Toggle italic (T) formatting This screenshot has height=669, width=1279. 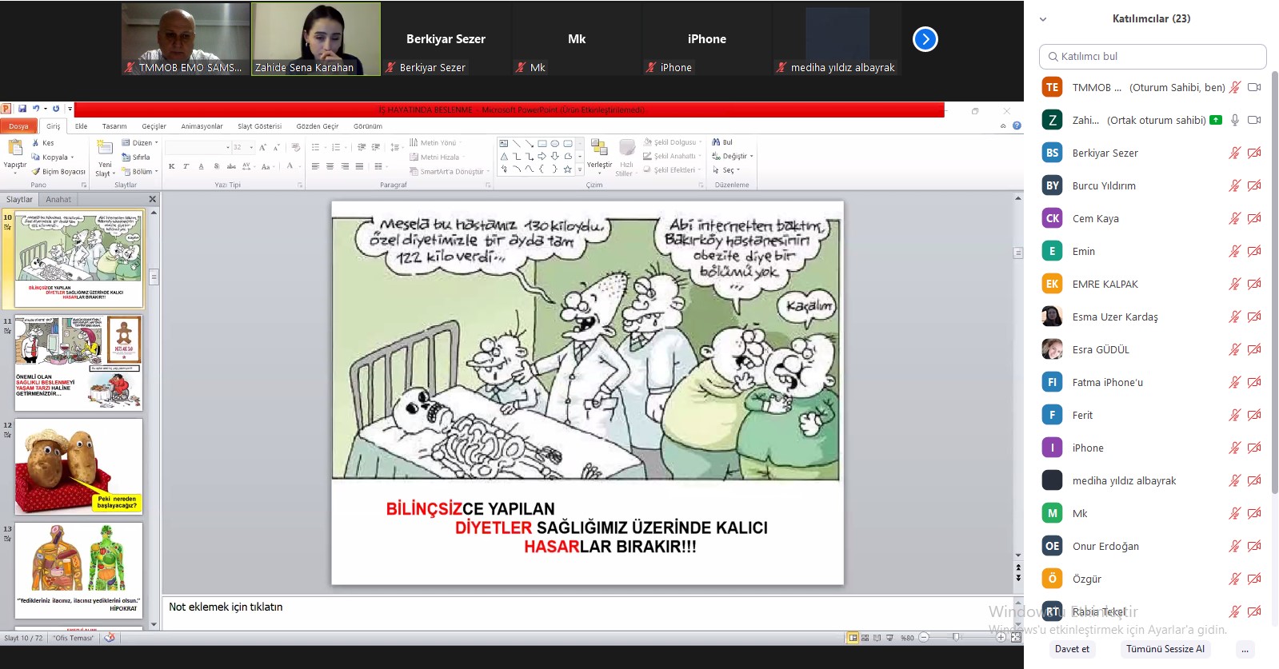(x=186, y=166)
